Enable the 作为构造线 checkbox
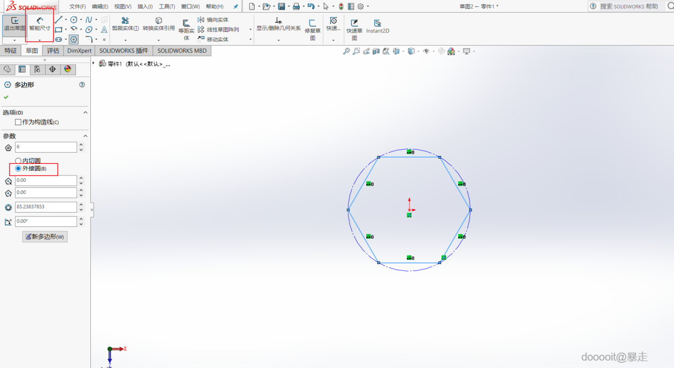 [19, 122]
